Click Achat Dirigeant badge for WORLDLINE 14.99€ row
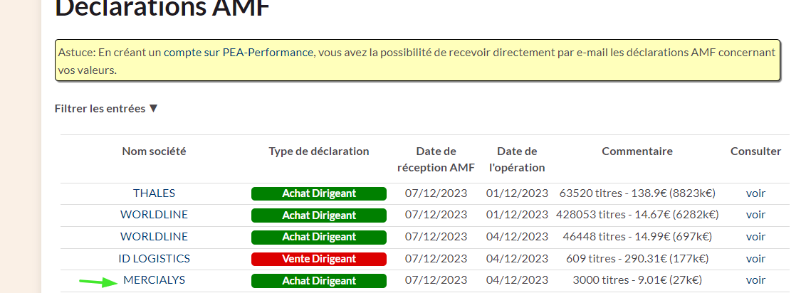The width and height of the screenshot is (806, 293). [319, 237]
